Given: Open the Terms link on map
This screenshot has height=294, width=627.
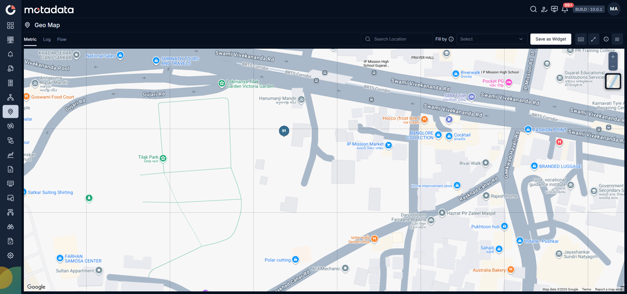Looking at the screenshot, I should (587, 289).
